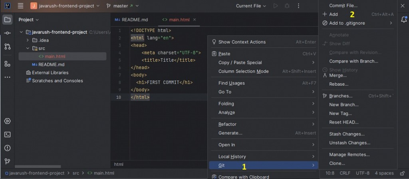Select main.html in project tree
Viewport: 409px width, 179px height.
[x=62, y=57]
